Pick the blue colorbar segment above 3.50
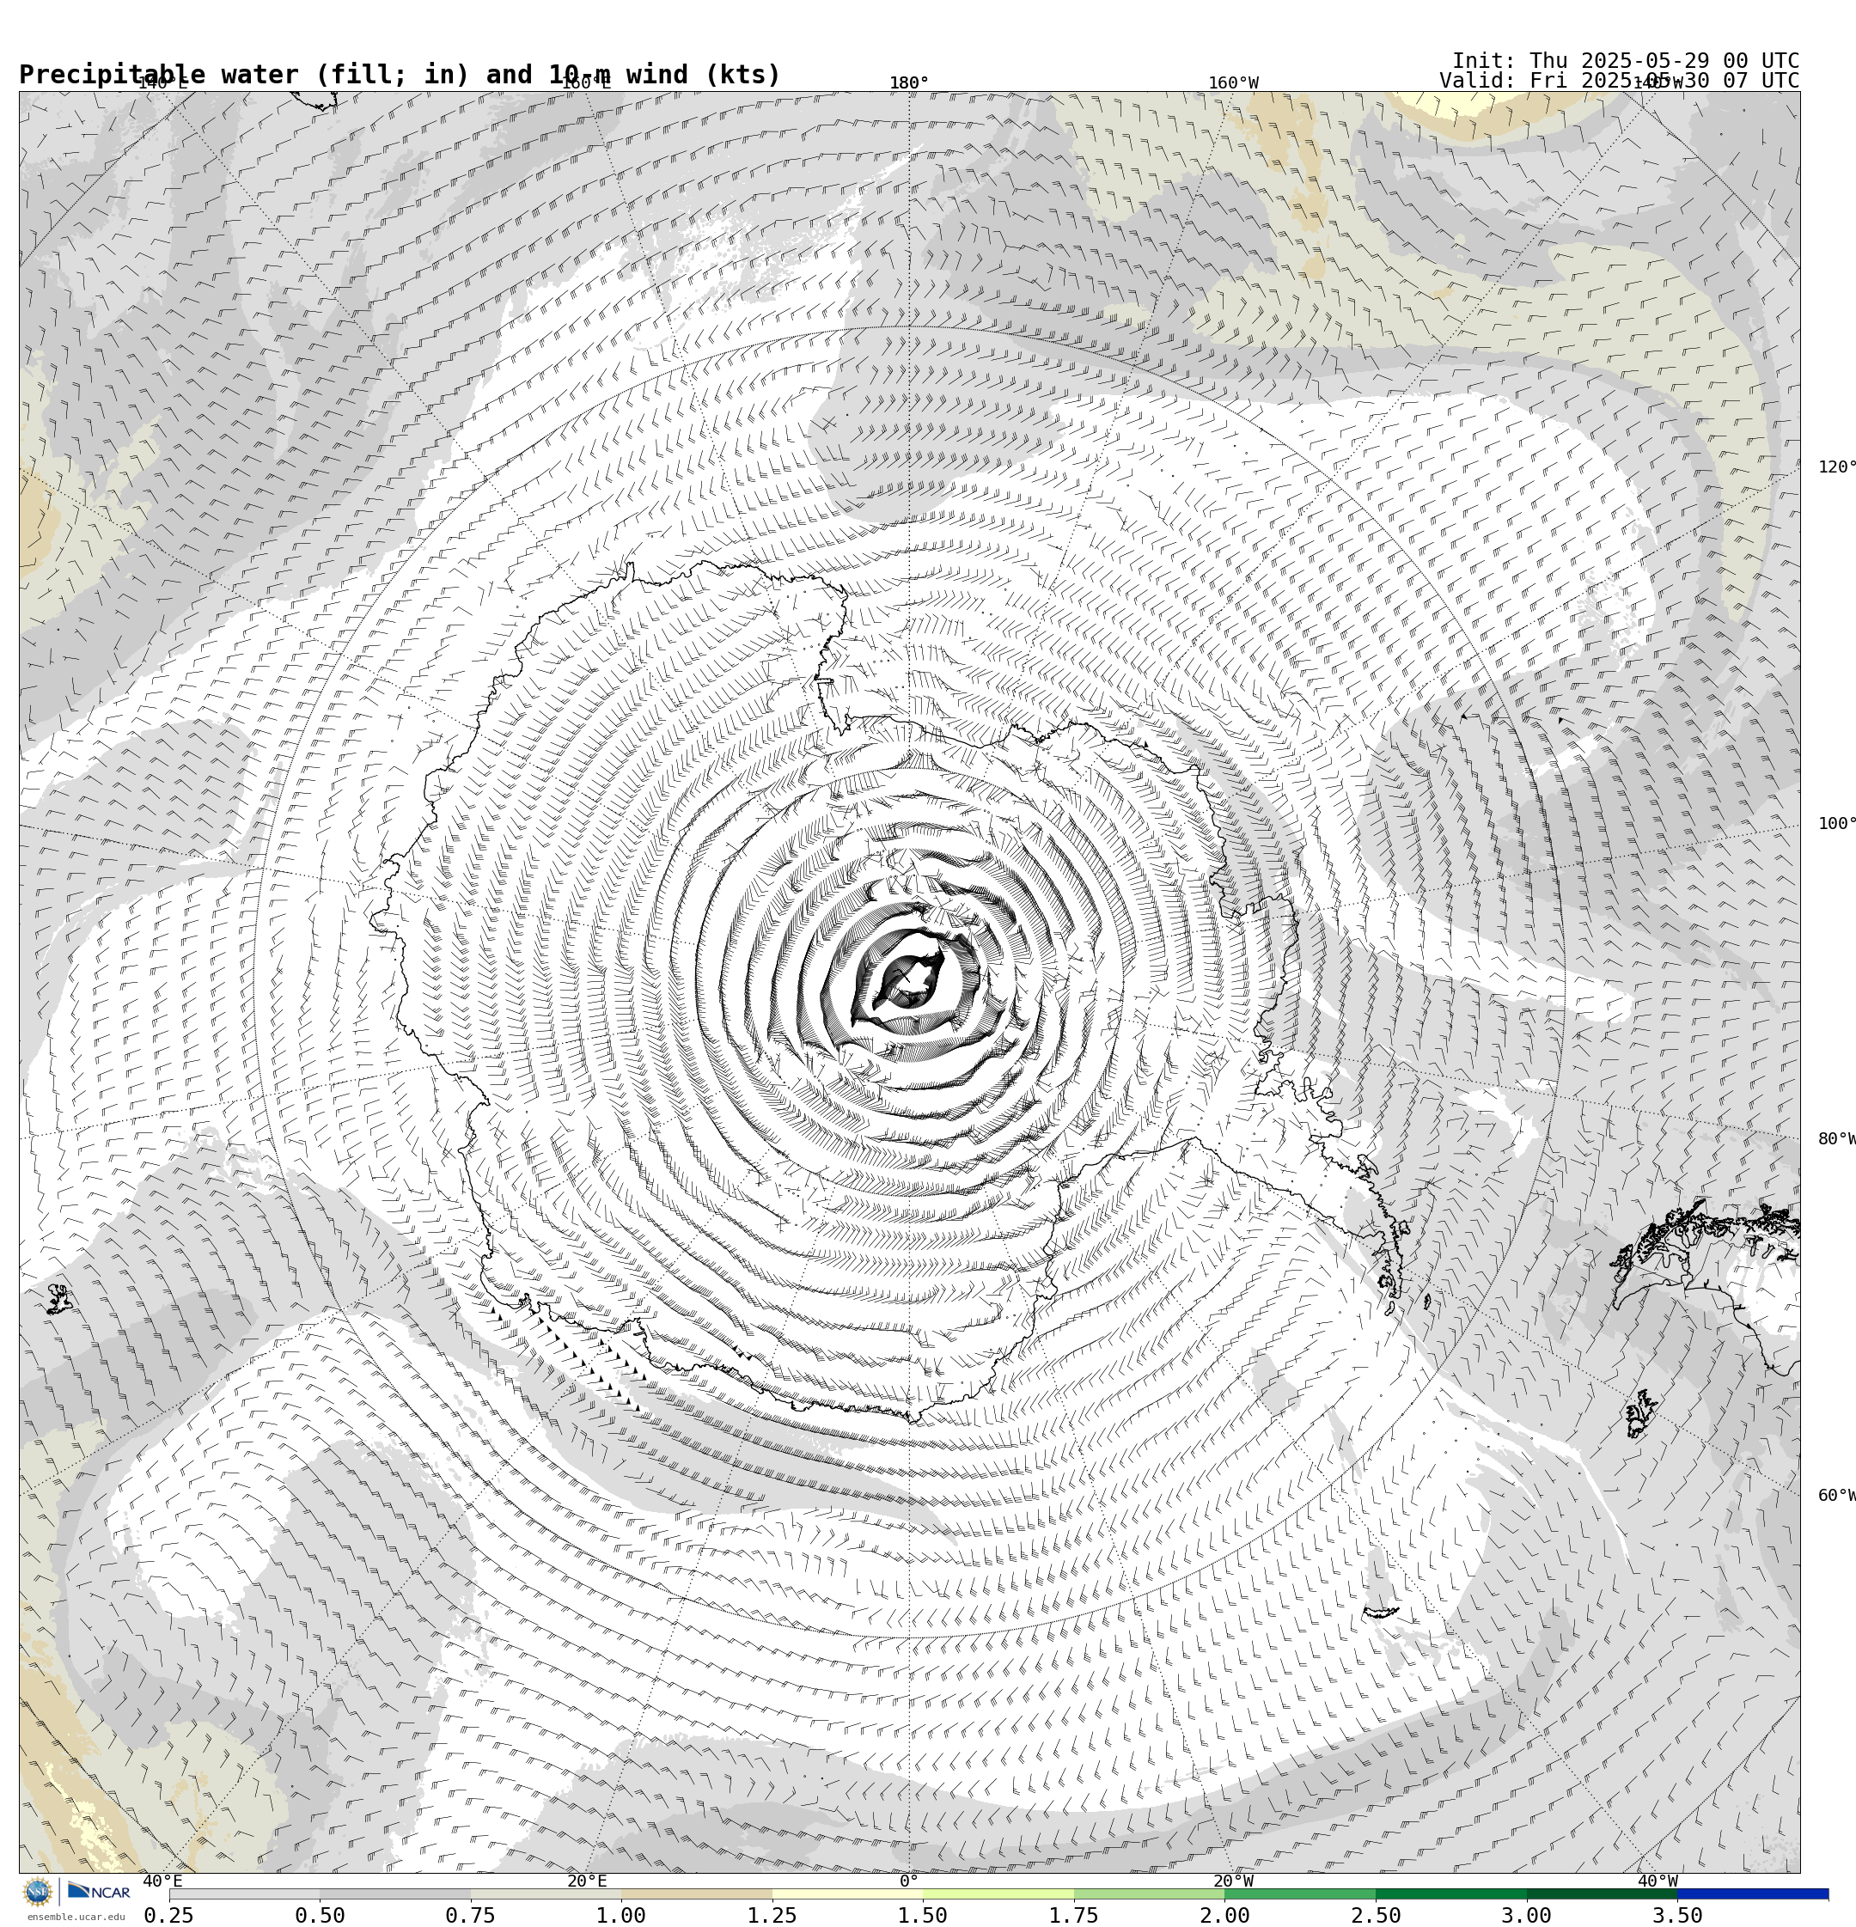Screen dimensions: 1856x1927 [x=1753, y=1893]
